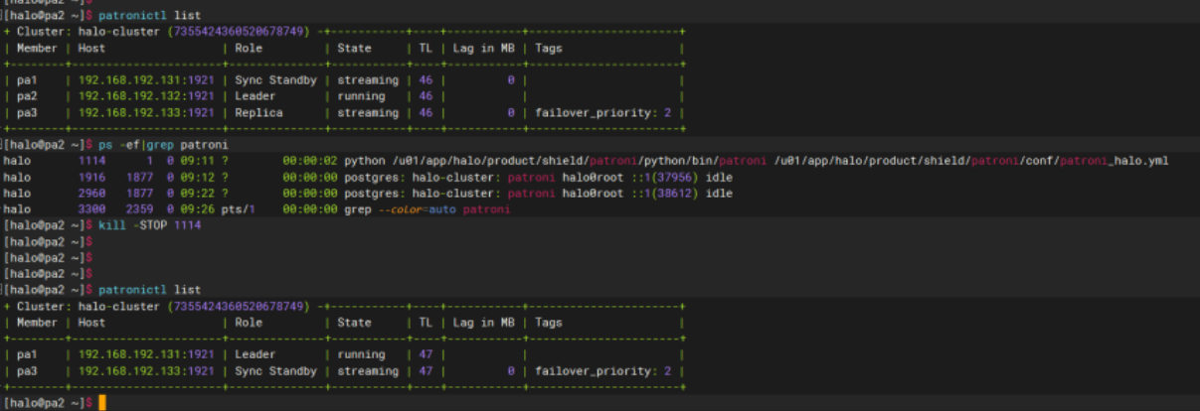Select host 192.168.192.133:1921 in the Replica row
The image size is (1200, 411).
coord(147,112)
